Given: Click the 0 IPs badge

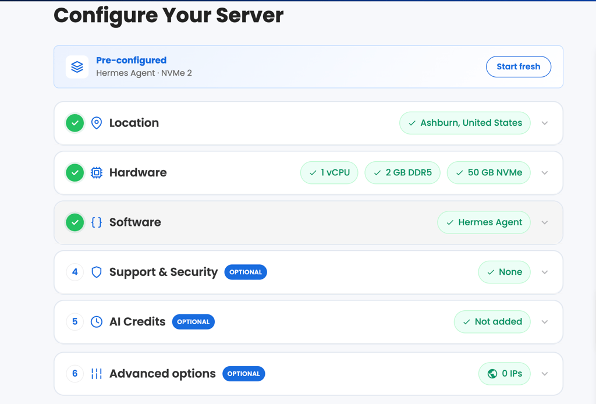Looking at the screenshot, I should click(505, 374).
